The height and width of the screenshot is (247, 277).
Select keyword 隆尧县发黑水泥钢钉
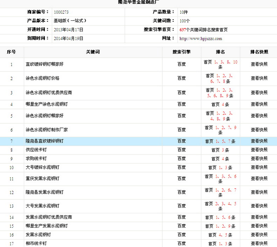point(45,192)
